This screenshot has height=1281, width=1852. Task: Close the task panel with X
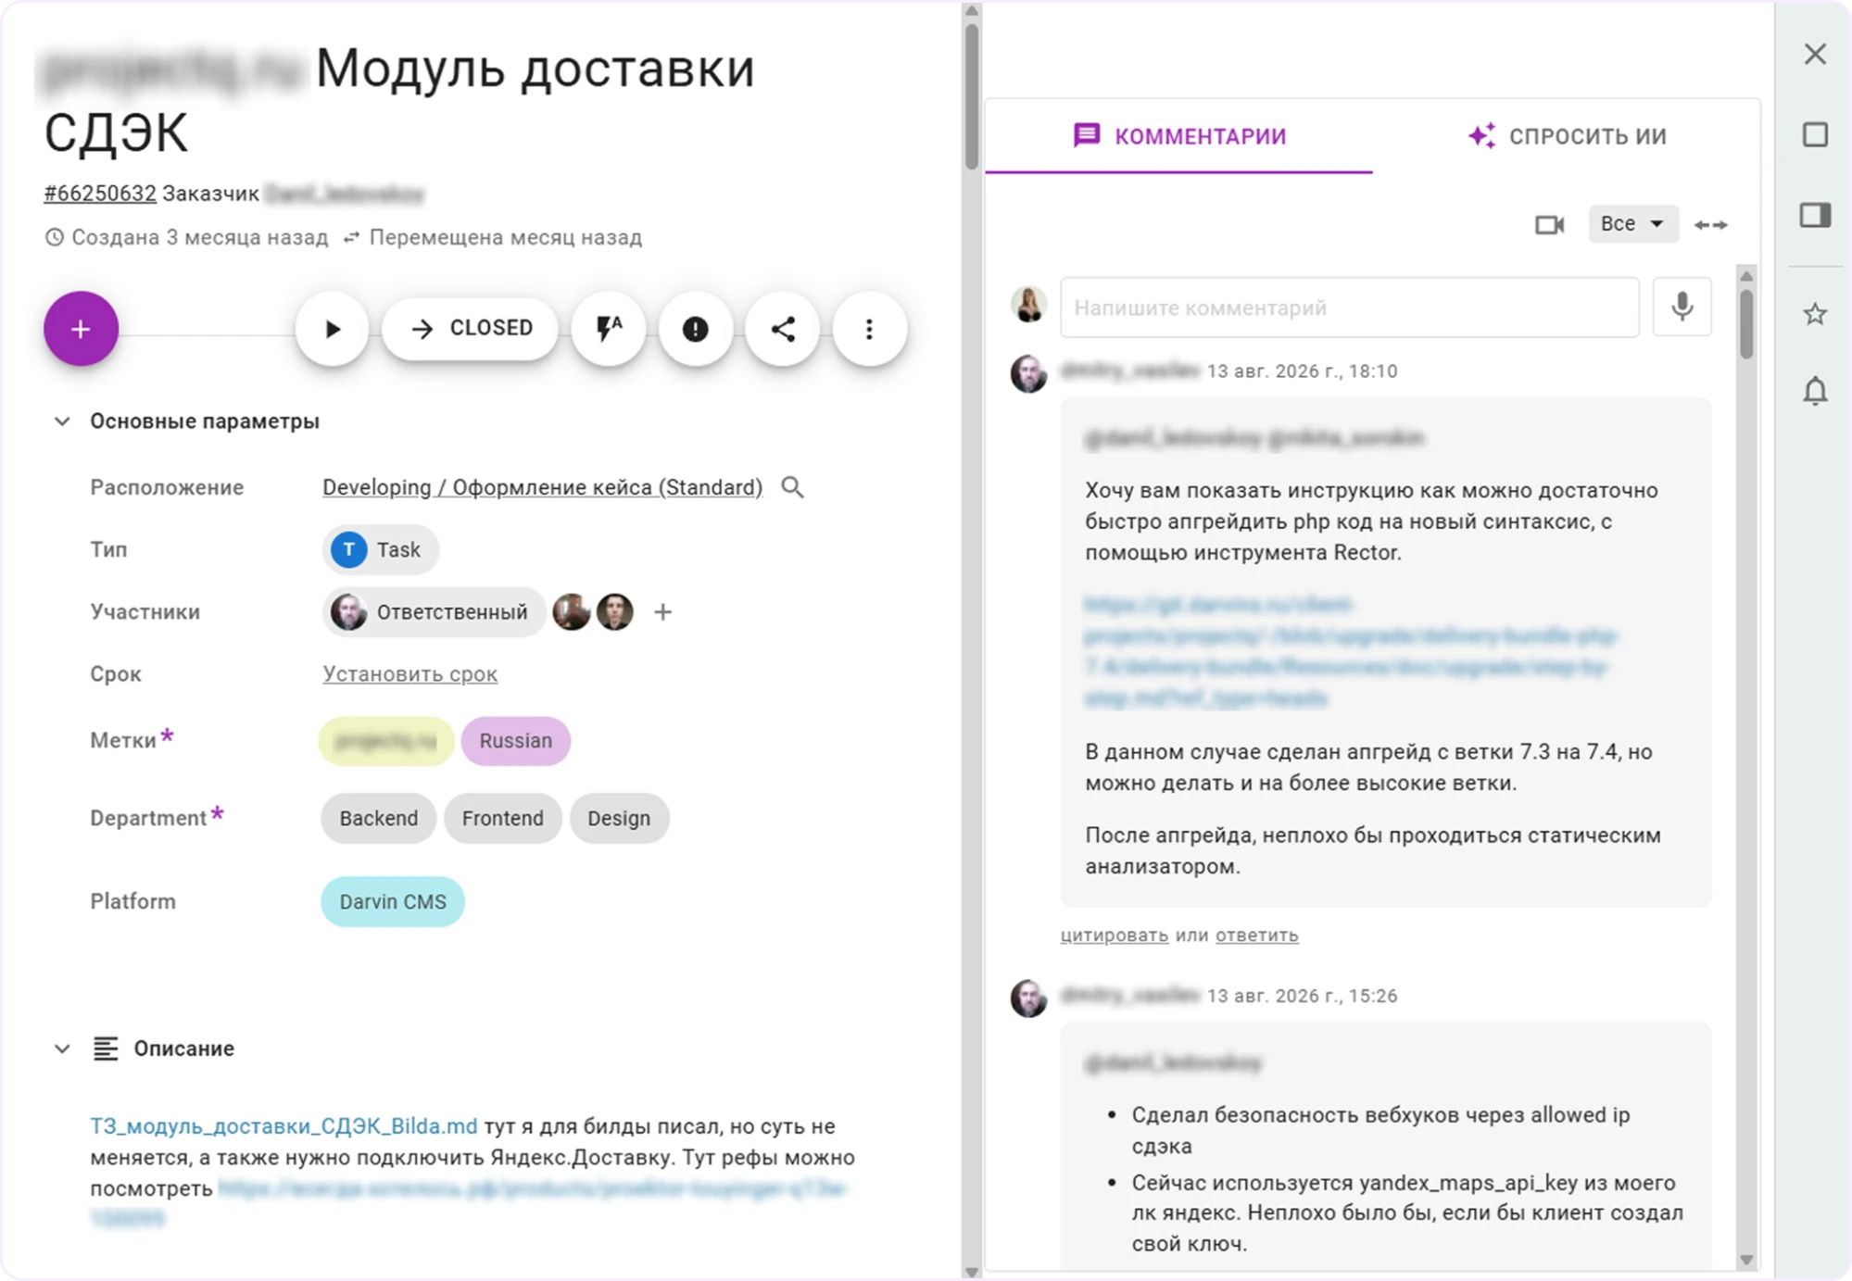click(x=1815, y=54)
